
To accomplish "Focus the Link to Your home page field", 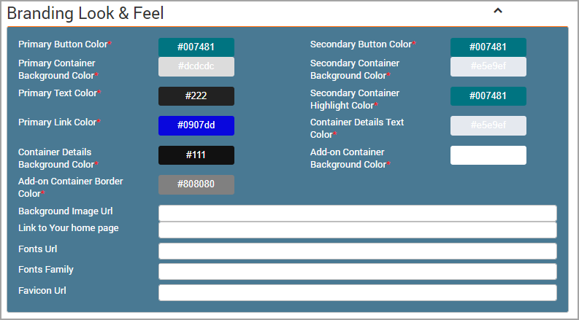I will [358, 230].
